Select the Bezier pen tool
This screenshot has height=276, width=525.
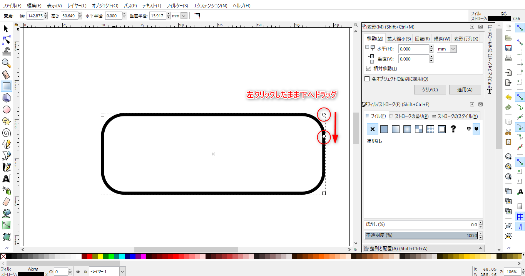pyautogui.click(x=6, y=156)
